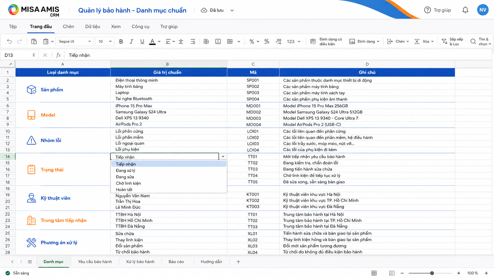Click the percent format icon
Viewport: 494px width, 278px height.
252,41
